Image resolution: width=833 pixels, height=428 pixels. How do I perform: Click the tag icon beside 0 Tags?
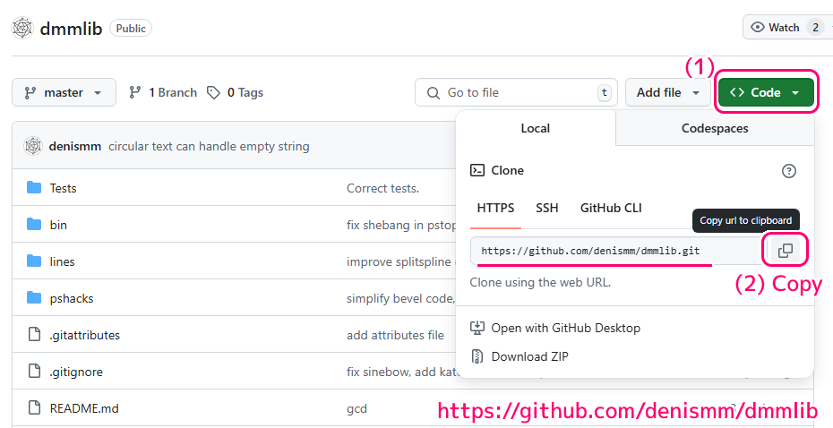(x=213, y=92)
